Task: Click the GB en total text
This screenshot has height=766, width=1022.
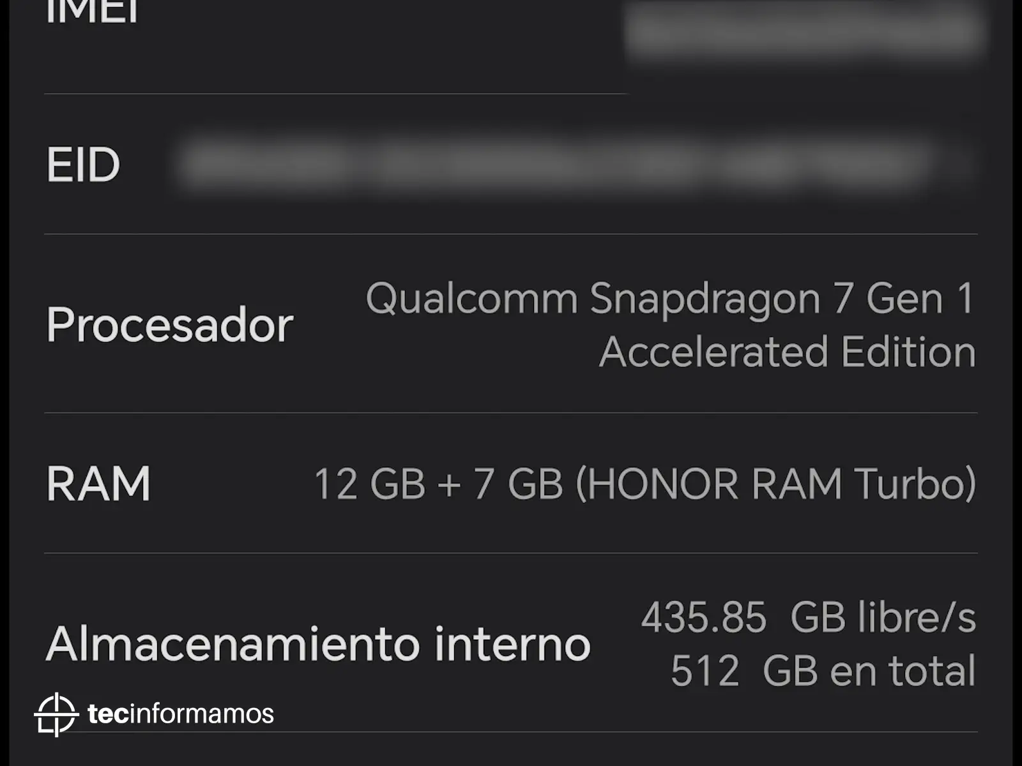Action: pos(869,671)
